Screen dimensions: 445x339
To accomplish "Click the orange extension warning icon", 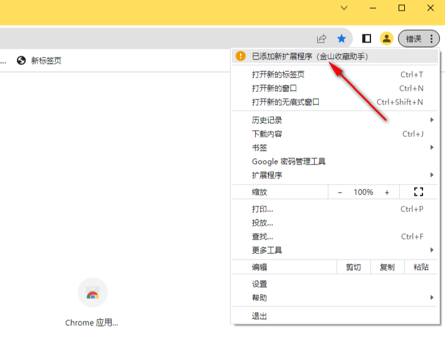I will point(241,56).
